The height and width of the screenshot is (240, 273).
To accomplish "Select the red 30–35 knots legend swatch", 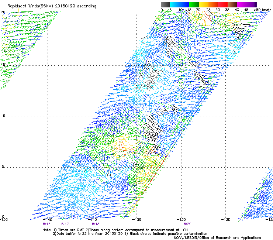I will point(223,4).
